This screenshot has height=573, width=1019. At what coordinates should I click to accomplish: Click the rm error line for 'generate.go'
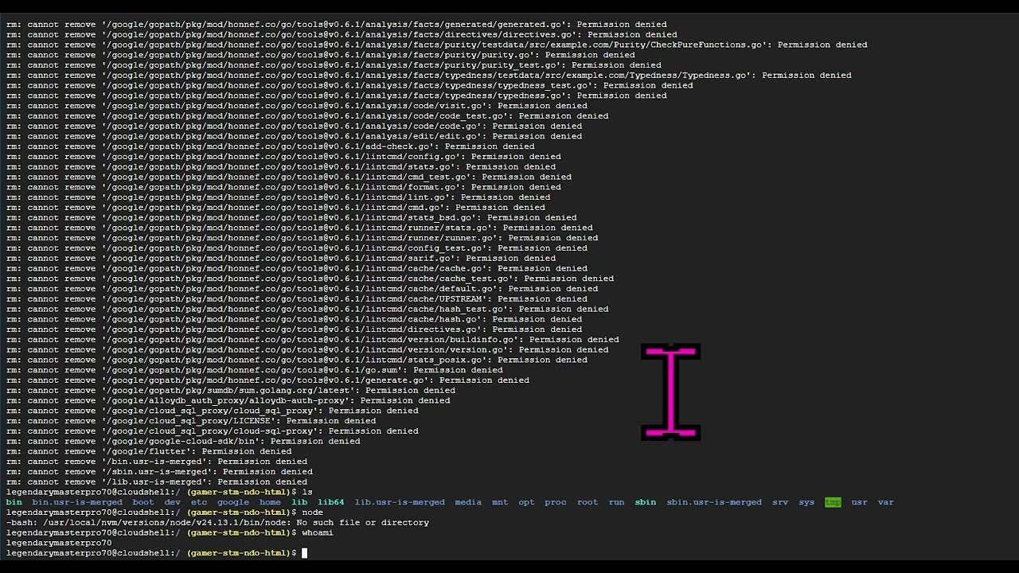coord(267,380)
